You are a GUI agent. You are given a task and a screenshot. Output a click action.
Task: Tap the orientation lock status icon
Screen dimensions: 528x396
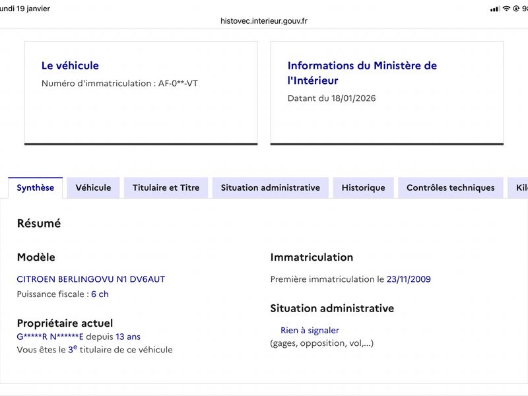point(515,9)
